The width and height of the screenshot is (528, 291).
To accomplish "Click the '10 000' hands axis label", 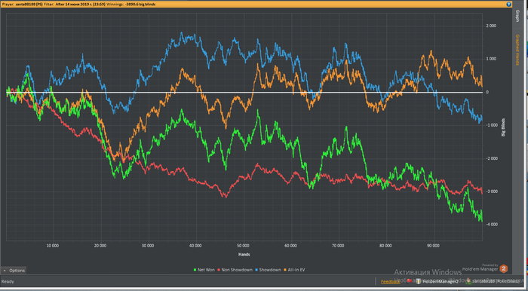I will tap(53, 246).
